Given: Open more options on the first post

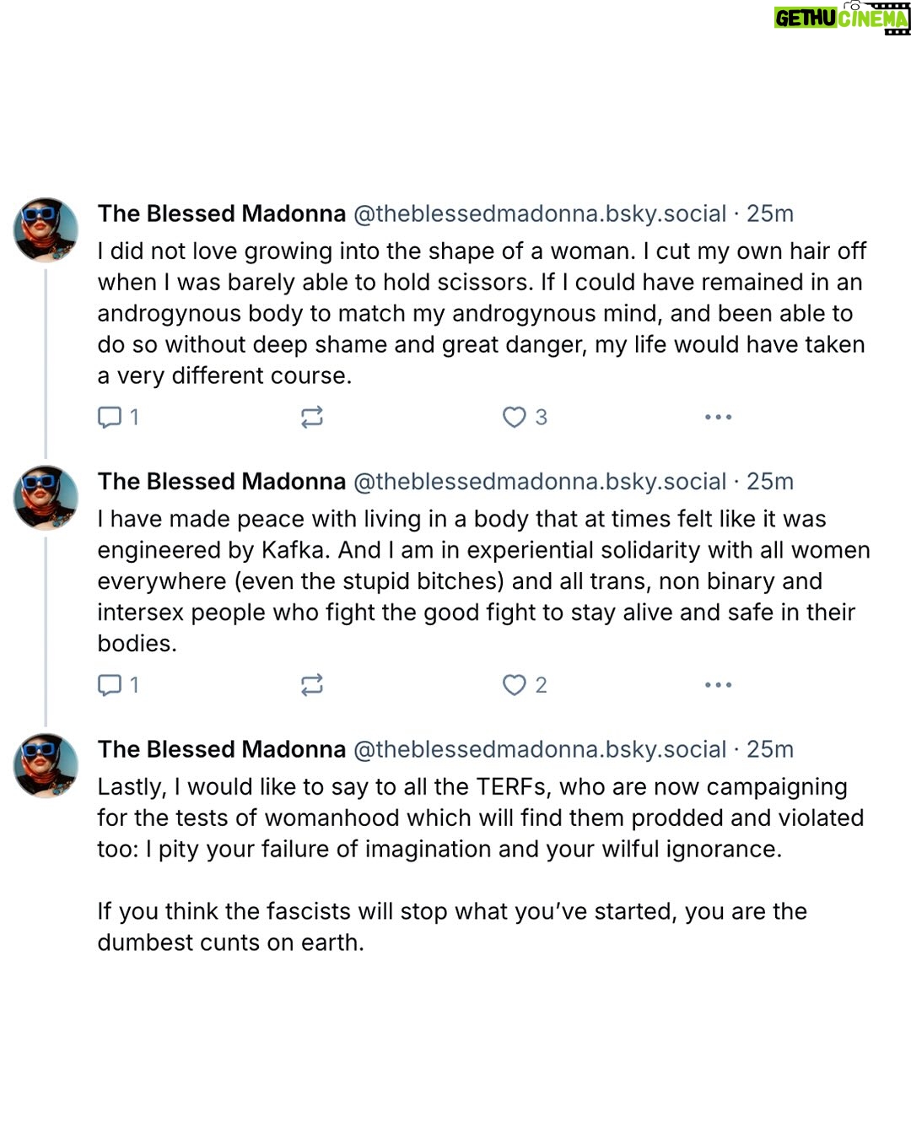Looking at the screenshot, I should point(718,417).
